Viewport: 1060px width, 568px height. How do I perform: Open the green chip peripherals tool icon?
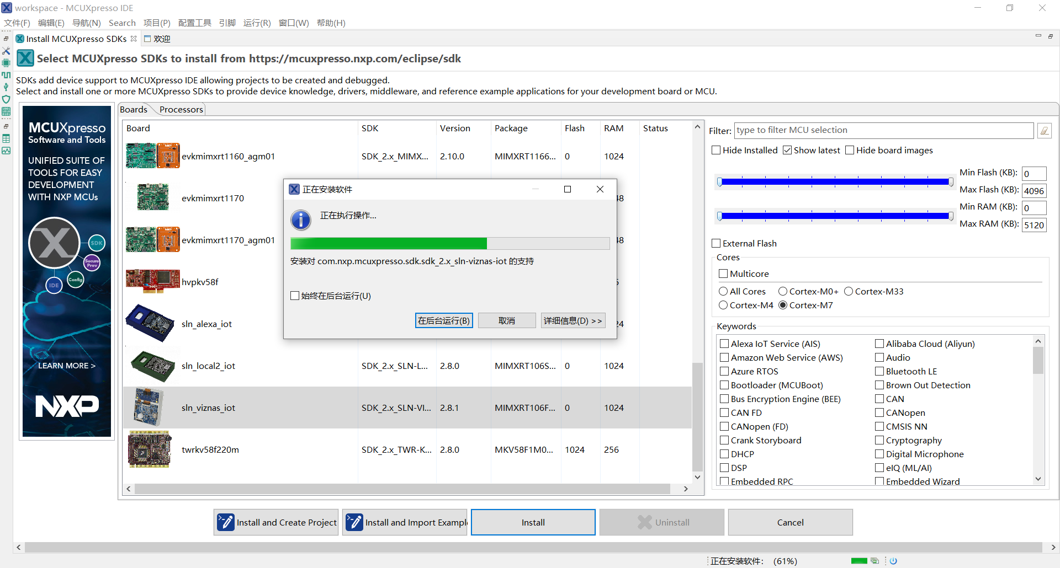click(6, 63)
